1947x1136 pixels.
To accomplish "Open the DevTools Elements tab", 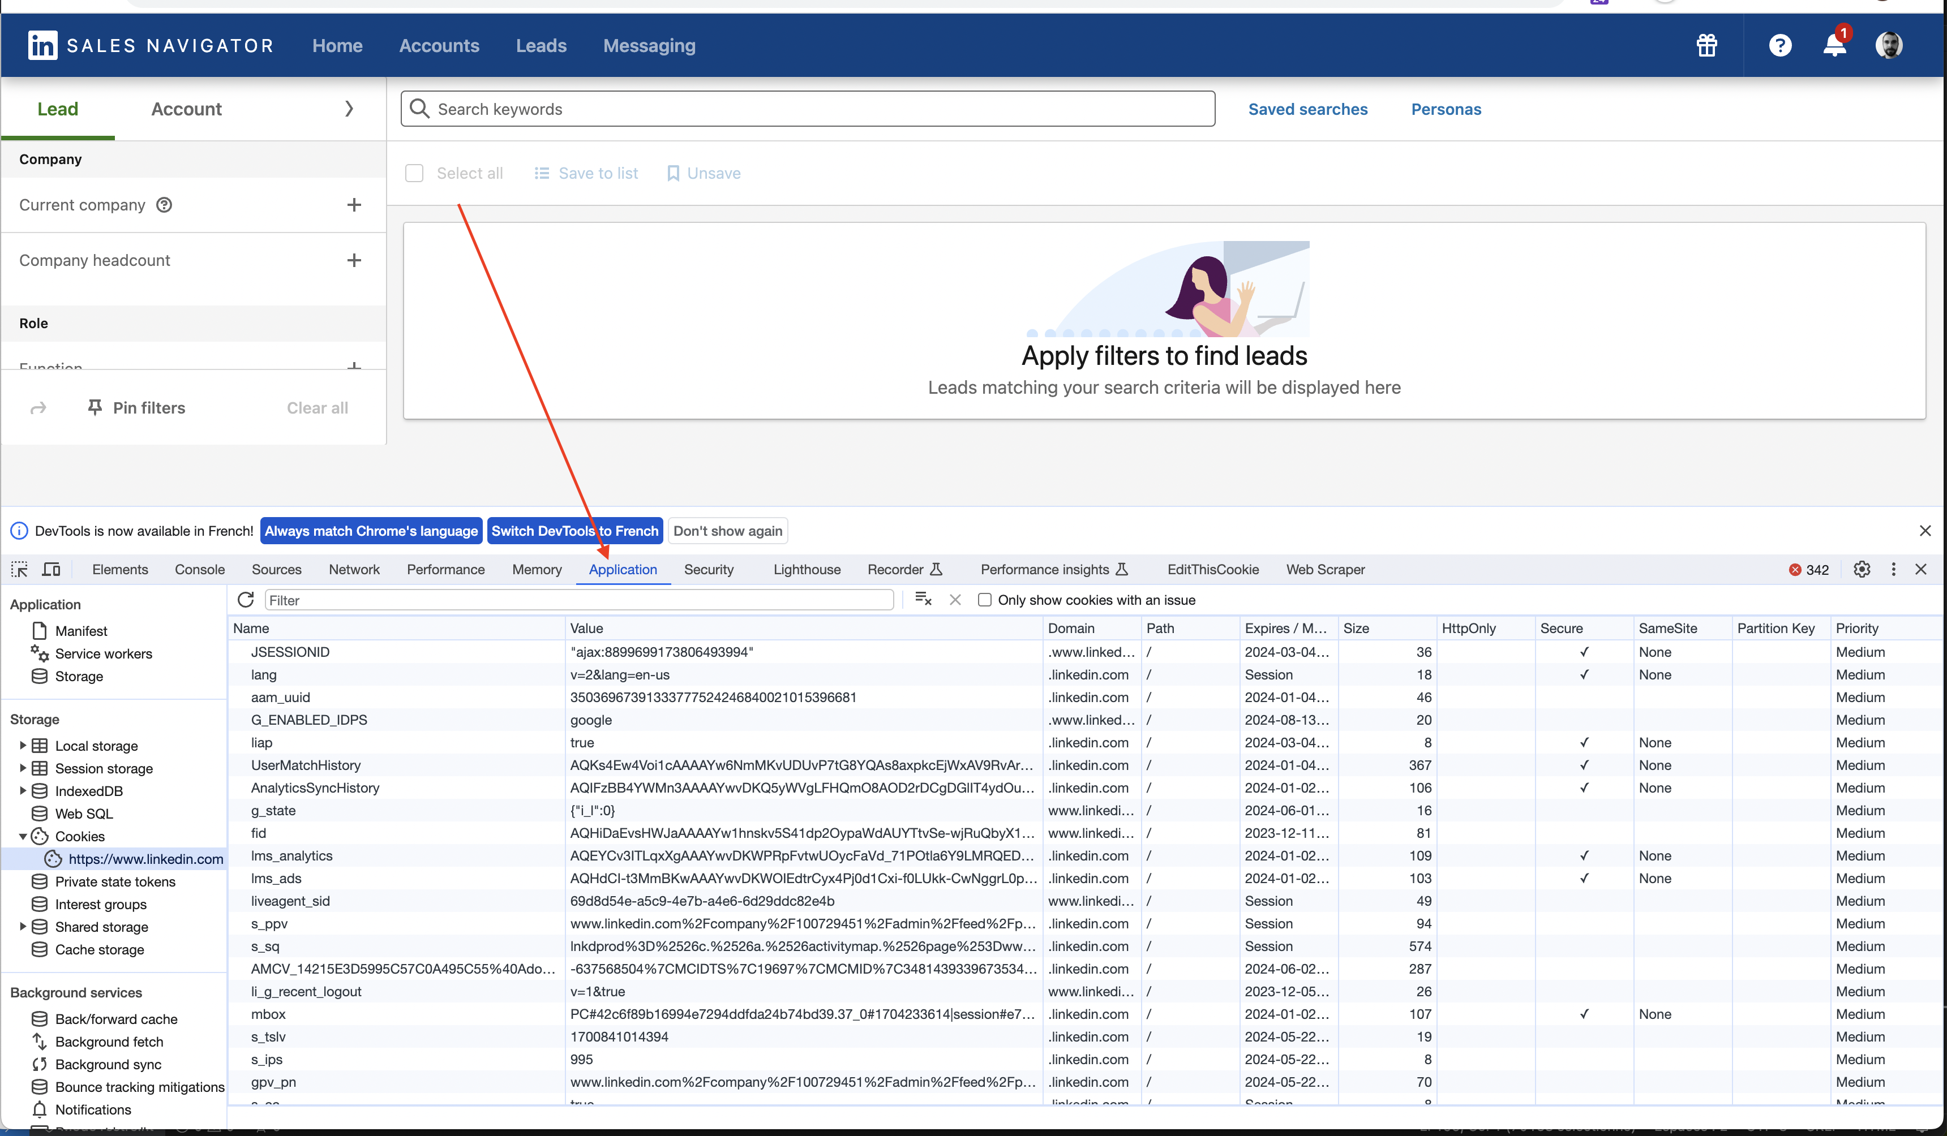I will point(120,569).
